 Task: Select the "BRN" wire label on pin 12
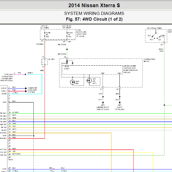pyautogui.click(x=14, y=118)
